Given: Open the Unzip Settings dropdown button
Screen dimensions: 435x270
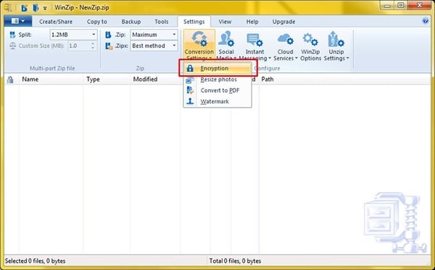Looking at the screenshot, I should (336, 46).
